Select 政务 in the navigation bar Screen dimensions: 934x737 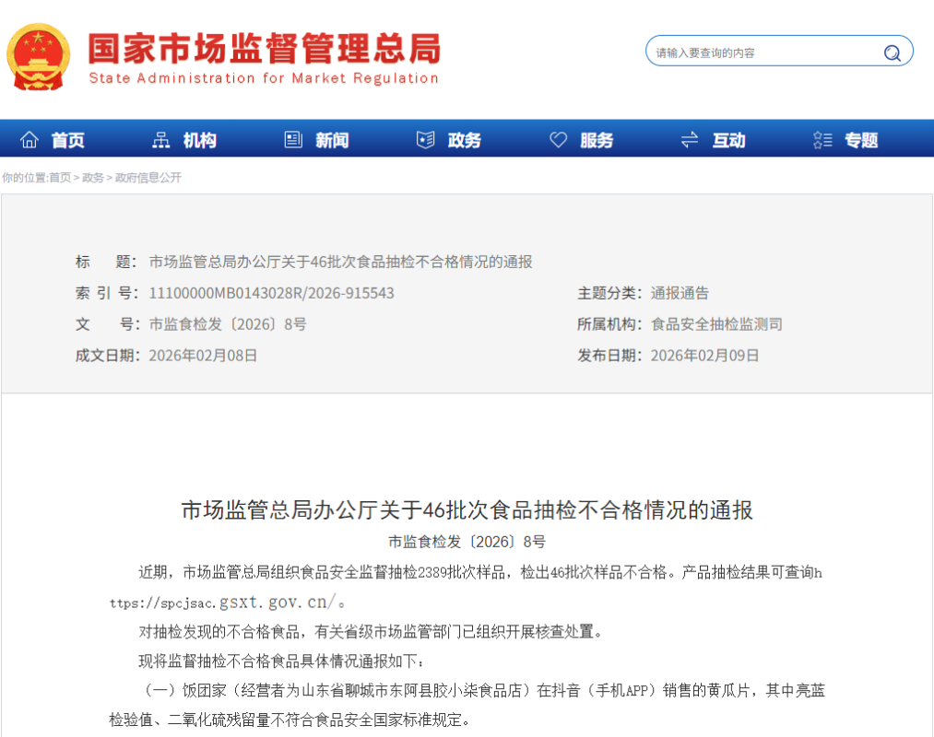(465, 140)
